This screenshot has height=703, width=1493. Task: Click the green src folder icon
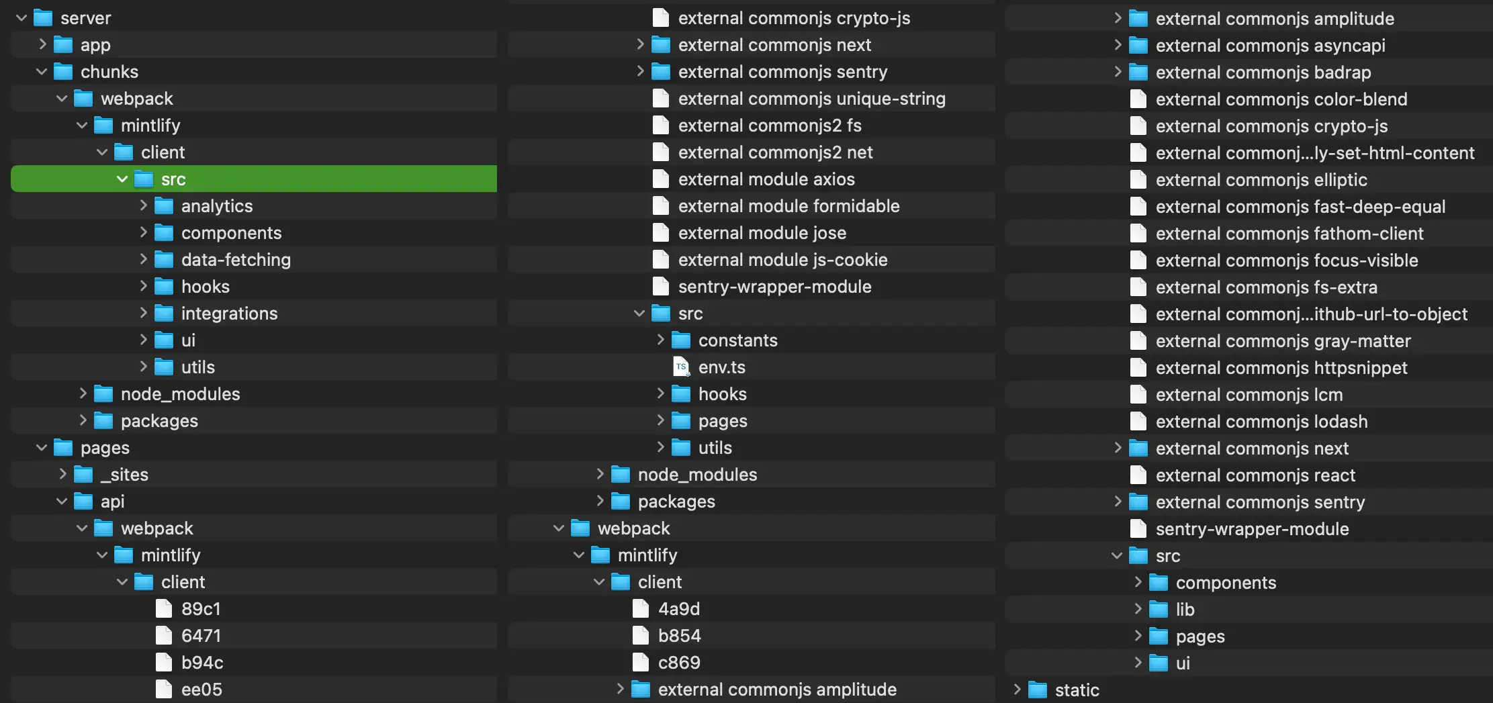143,179
